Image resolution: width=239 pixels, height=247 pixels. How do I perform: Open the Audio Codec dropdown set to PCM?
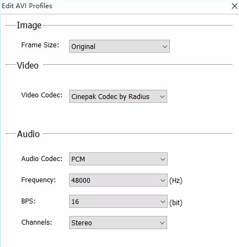(x=118, y=159)
